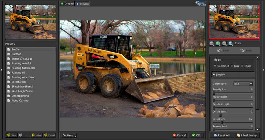Collapse the Simplify section

(233, 75)
